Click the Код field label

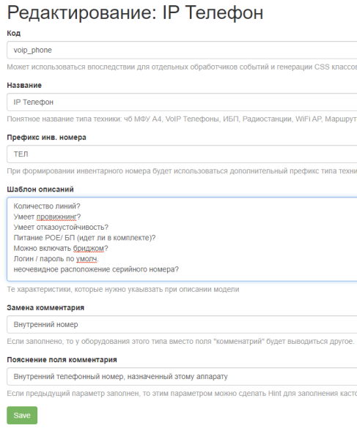(x=13, y=34)
